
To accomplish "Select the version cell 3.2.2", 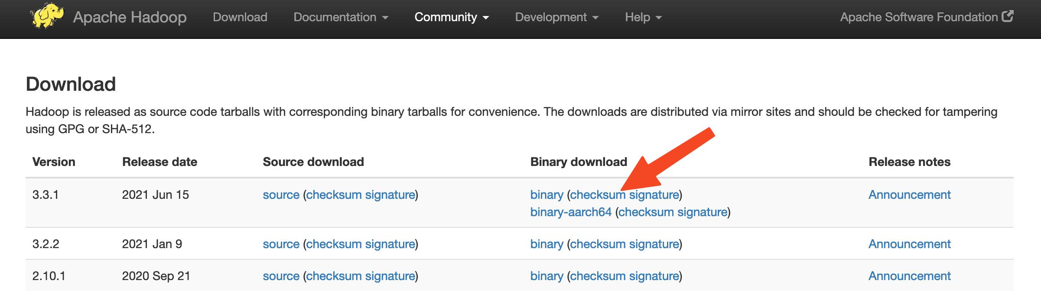I will (x=46, y=244).
